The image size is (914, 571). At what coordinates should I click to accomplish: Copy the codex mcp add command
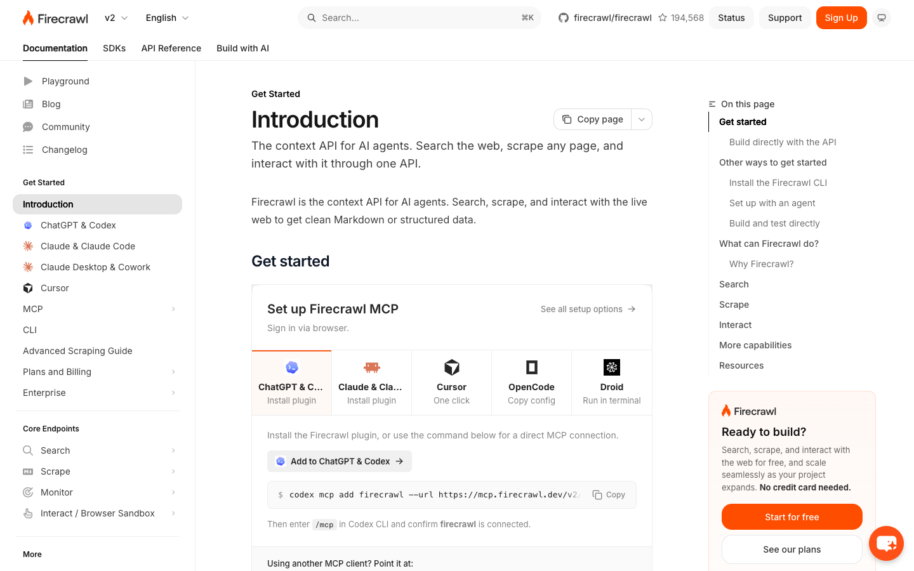[609, 495]
